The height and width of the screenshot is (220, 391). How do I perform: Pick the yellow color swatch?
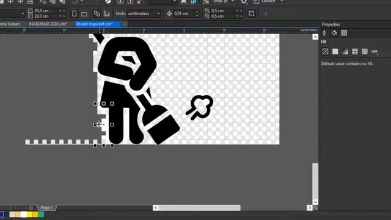pyautogui.click(x=29, y=215)
